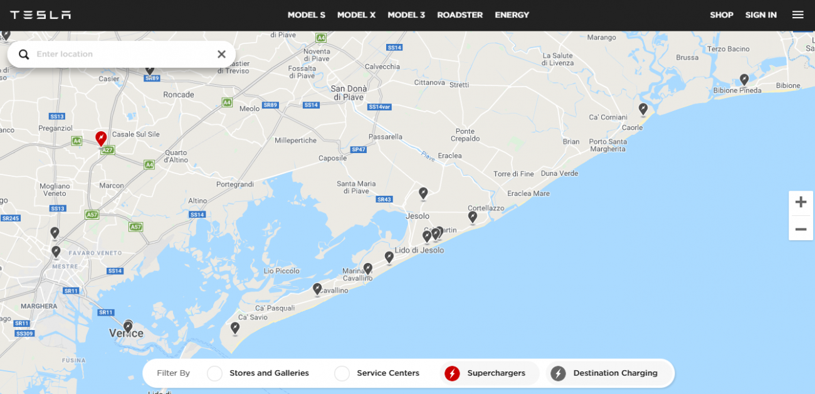The width and height of the screenshot is (815, 394).
Task: Click the search magnifier icon
Action: tap(24, 55)
